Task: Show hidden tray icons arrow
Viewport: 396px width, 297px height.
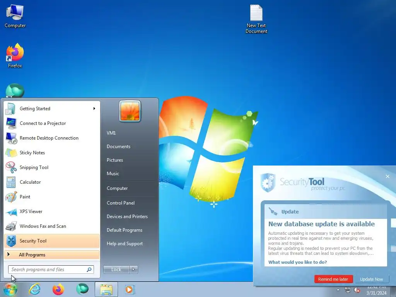Action: click(x=338, y=290)
